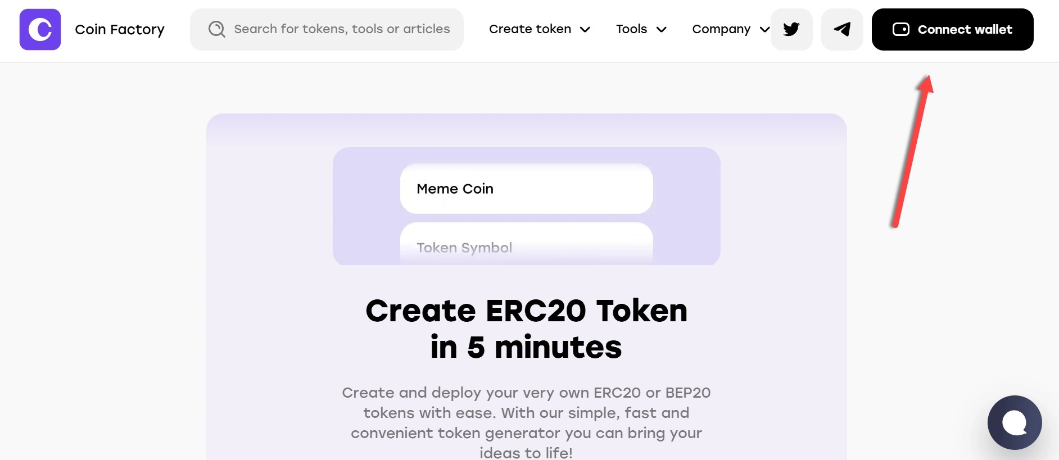1059x460 pixels.
Task: Open the Company menu
Action: 721,29
